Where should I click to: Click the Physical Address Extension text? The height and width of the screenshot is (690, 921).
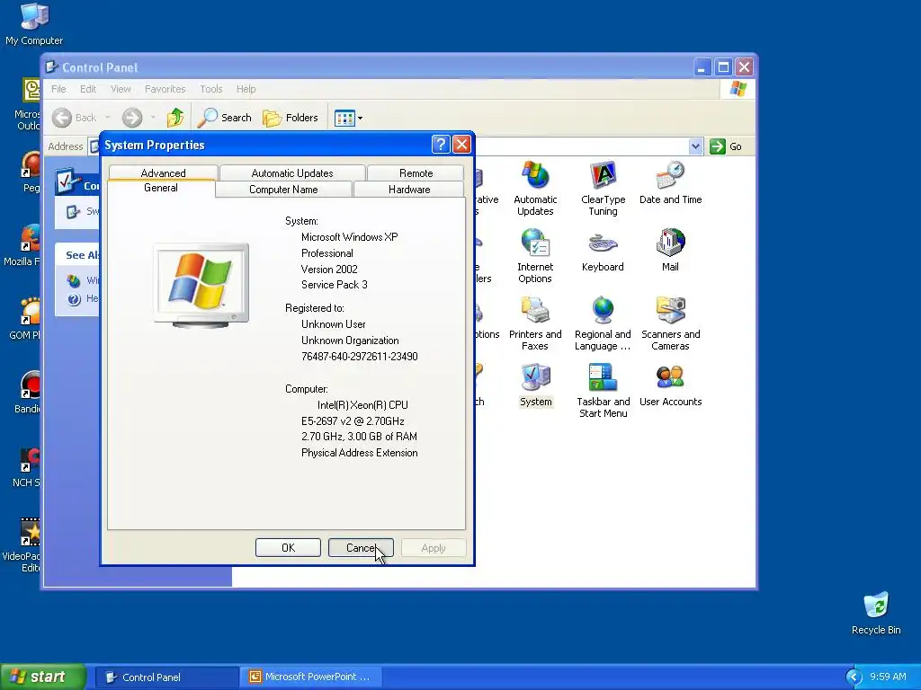tap(360, 453)
